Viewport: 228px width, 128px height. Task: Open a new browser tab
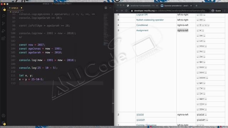[x=196, y=6]
